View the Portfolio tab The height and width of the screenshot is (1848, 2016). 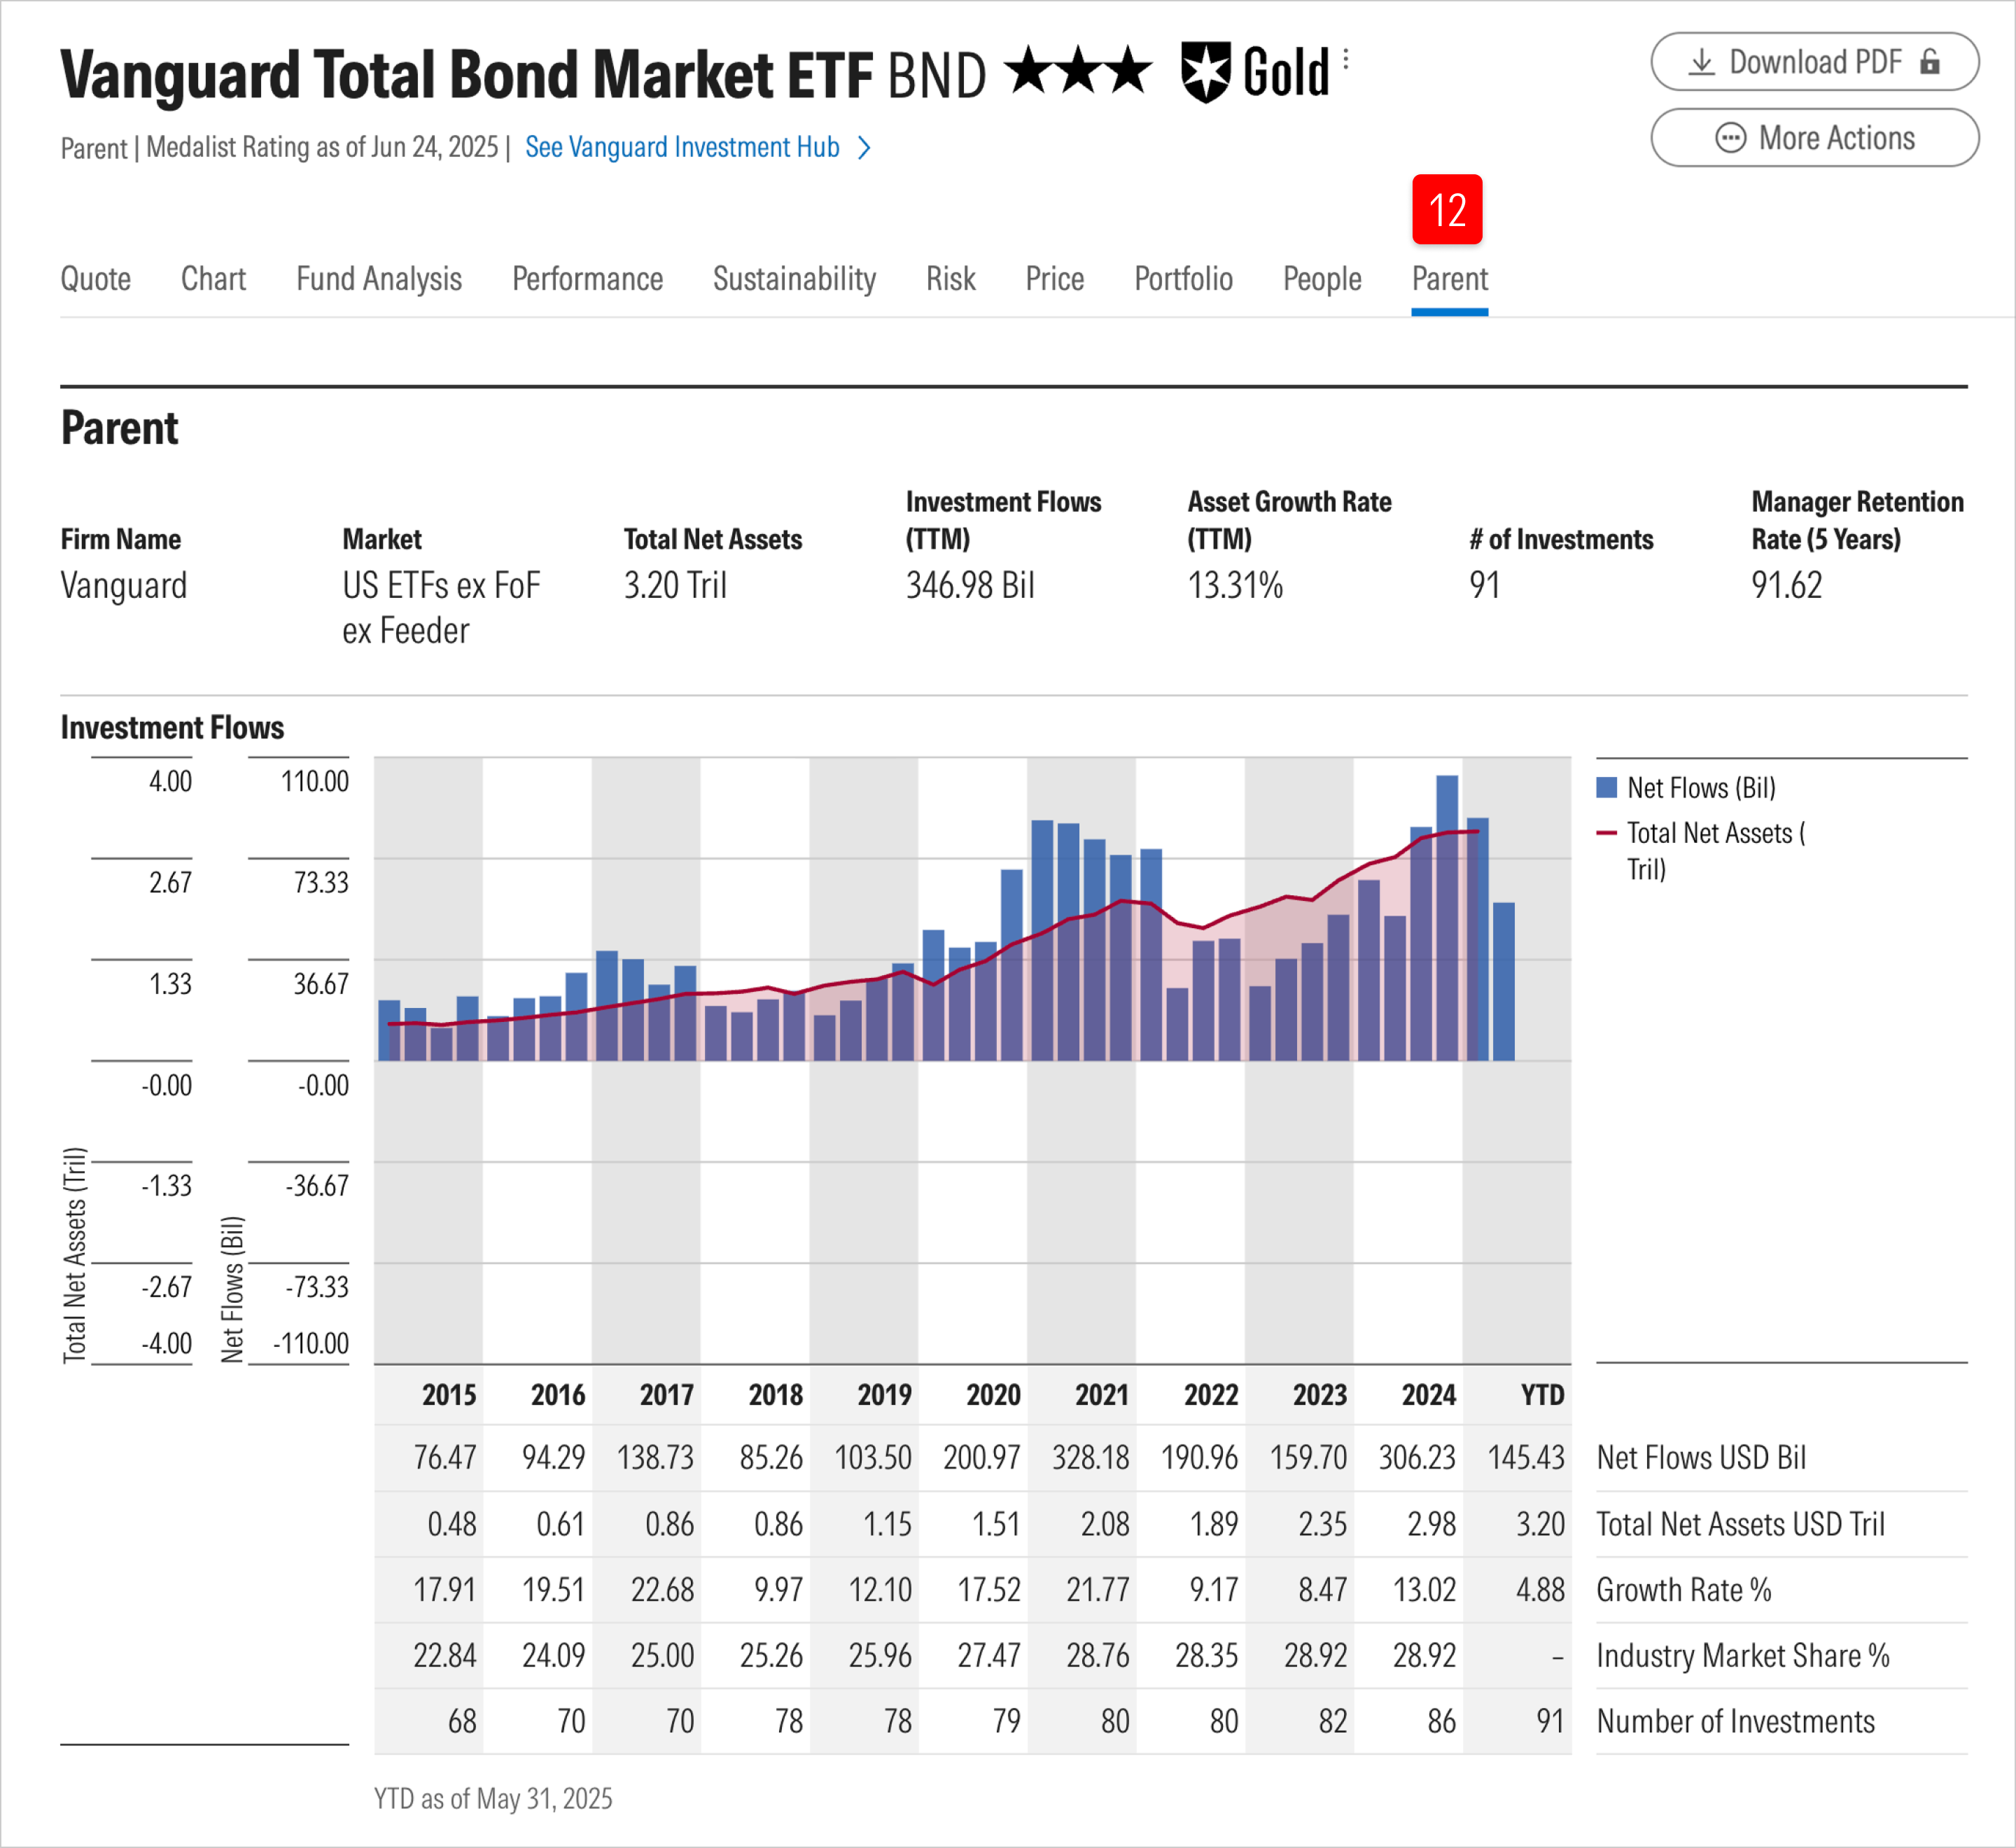(x=1183, y=279)
